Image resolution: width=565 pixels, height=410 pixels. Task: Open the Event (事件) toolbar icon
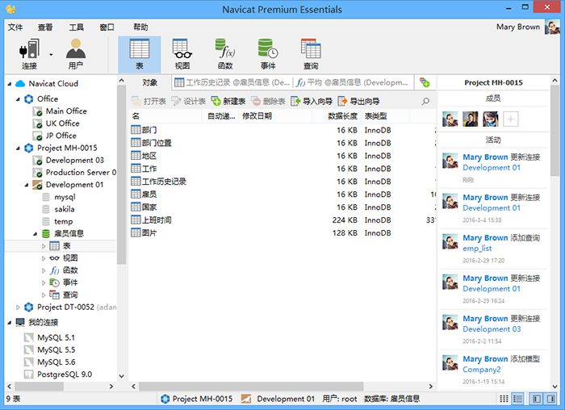tap(268, 54)
